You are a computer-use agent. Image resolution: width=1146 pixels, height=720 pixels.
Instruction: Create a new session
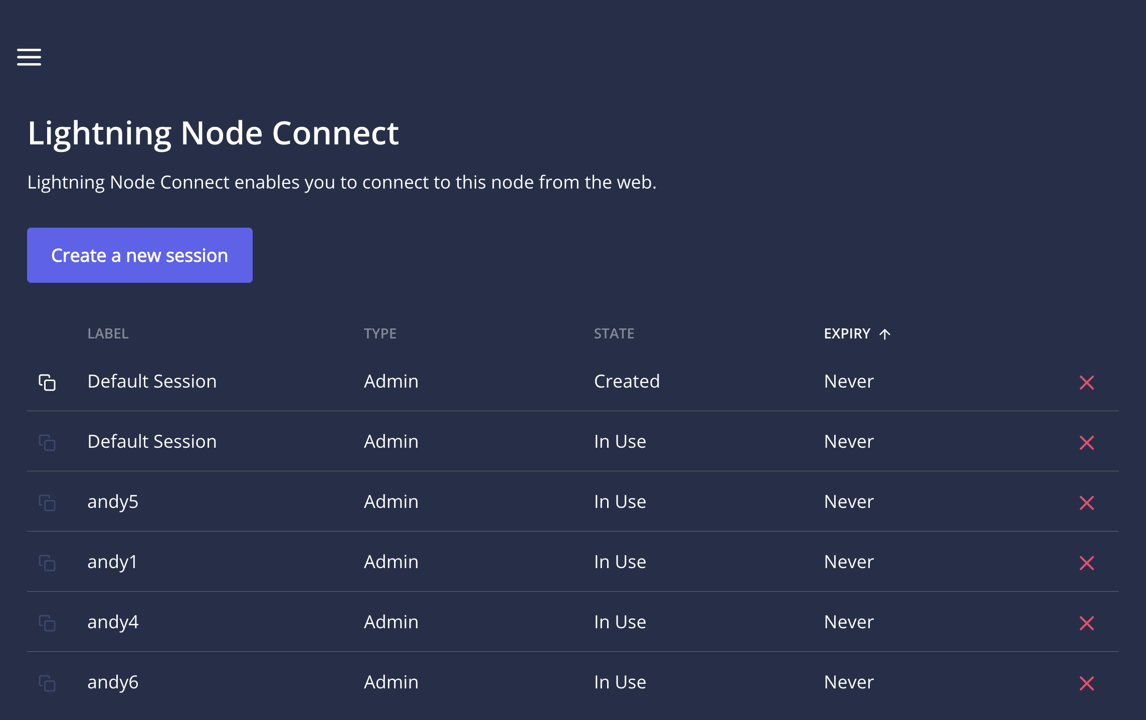pyautogui.click(x=140, y=255)
